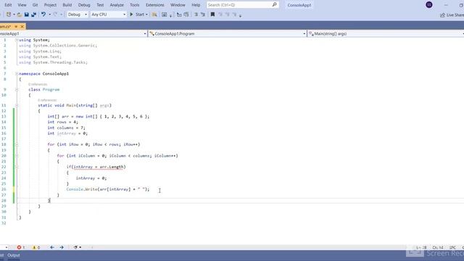Collapse the class Program block
Image resolution: width=464 pixels, height=261 pixels.
point(17,90)
